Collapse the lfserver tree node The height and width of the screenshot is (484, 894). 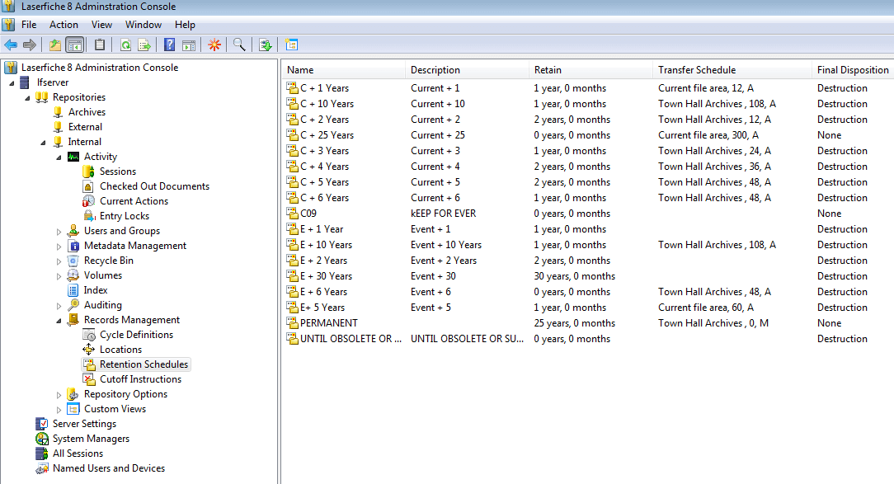(12, 83)
